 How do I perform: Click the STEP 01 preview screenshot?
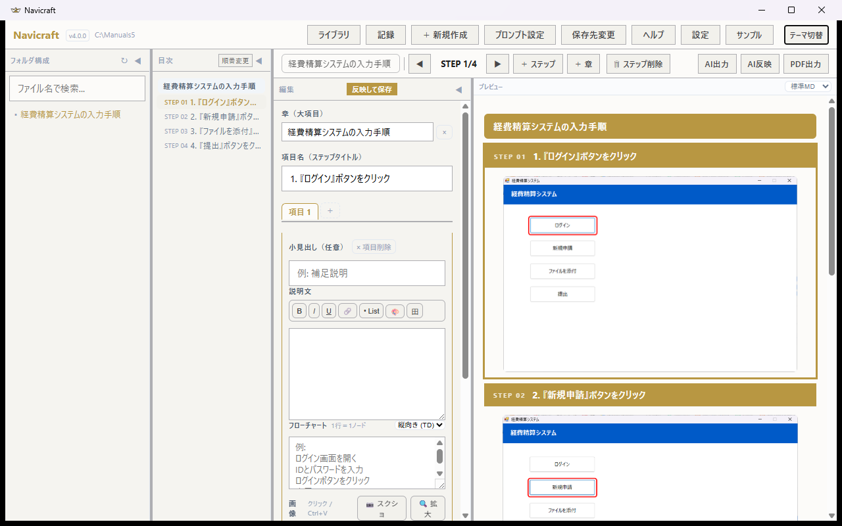pos(650,274)
